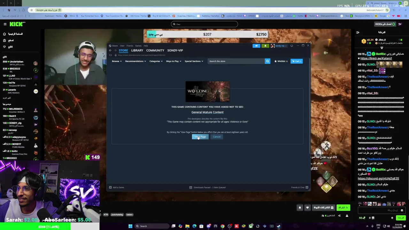Click Add a Game in Steam
This screenshot has width=409, height=230.
[x=116, y=188]
